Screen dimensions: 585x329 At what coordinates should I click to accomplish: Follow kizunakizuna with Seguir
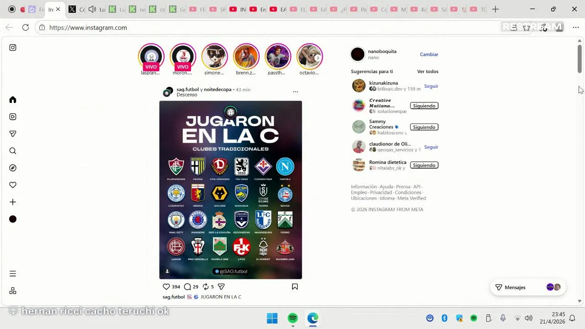431,86
